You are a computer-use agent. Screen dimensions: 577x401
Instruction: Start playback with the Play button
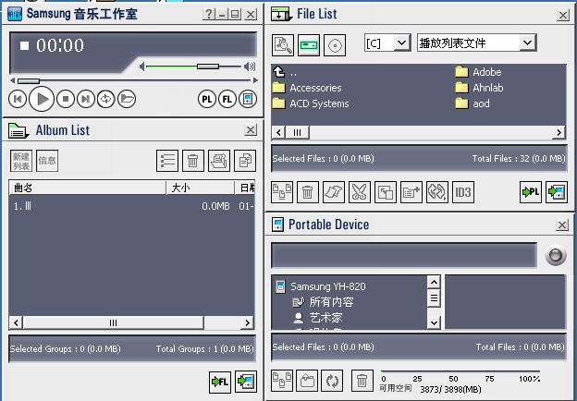(42, 99)
